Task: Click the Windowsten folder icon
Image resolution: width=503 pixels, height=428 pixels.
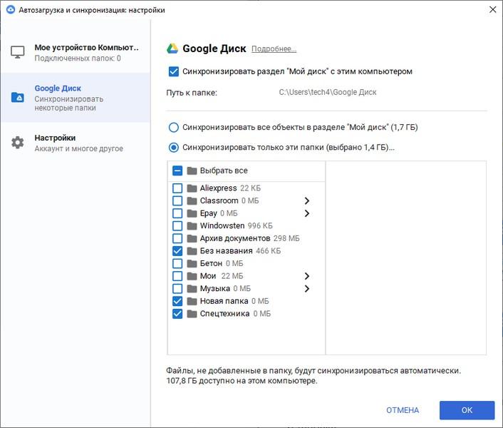Action: click(x=192, y=225)
